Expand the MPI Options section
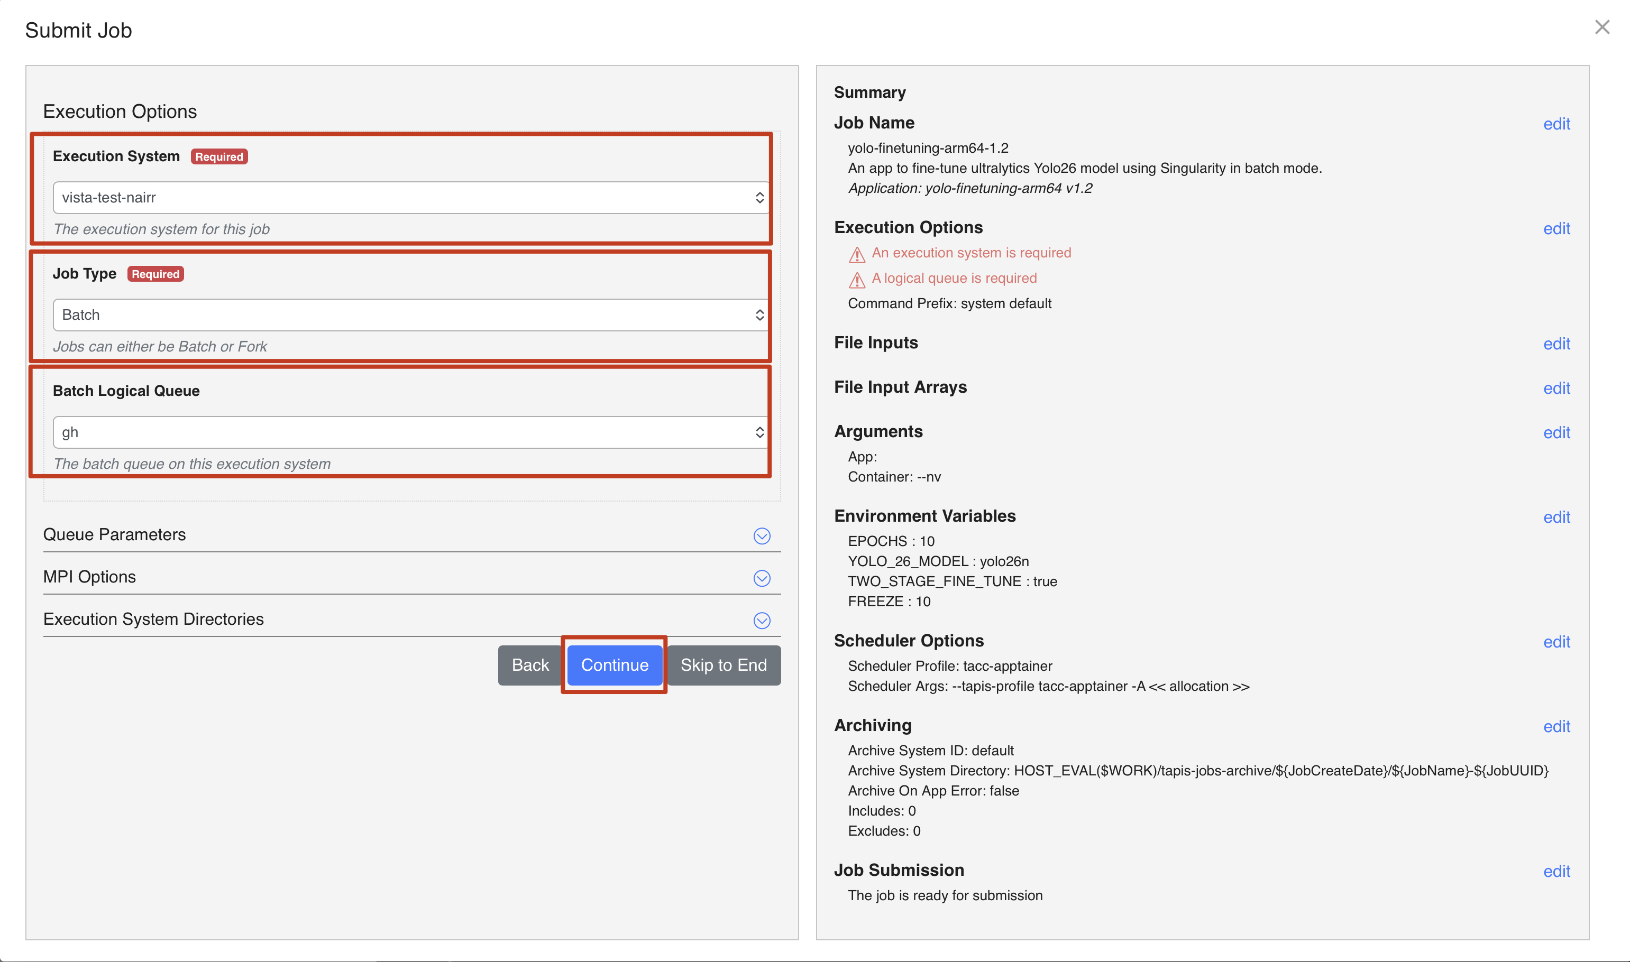 click(x=762, y=578)
